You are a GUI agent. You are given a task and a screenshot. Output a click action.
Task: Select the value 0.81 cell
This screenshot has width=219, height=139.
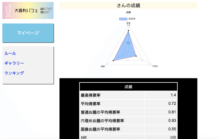[x=161, y=112]
